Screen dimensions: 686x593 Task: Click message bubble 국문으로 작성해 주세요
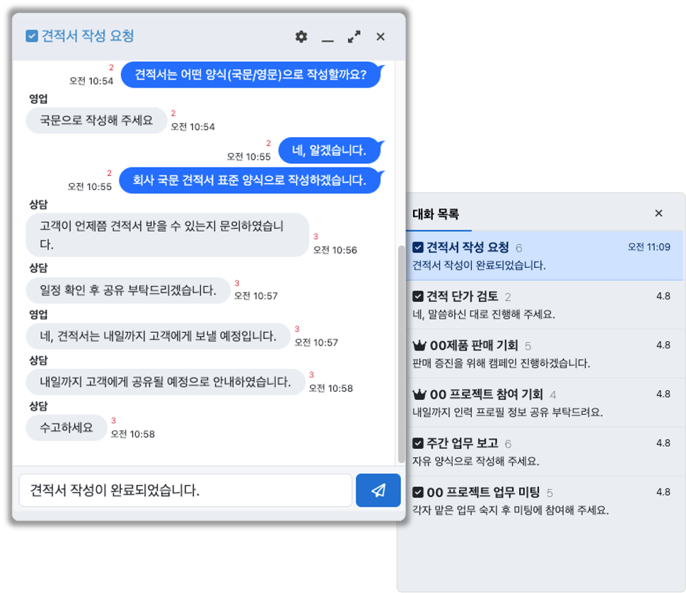(97, 120)
